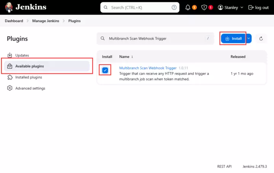This screenshot has width=274, height=173.
Task: Click the REST API footer link
Action: coord(225,167)
